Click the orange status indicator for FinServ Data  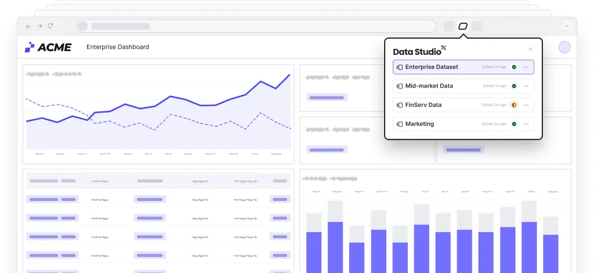(514, 105)
